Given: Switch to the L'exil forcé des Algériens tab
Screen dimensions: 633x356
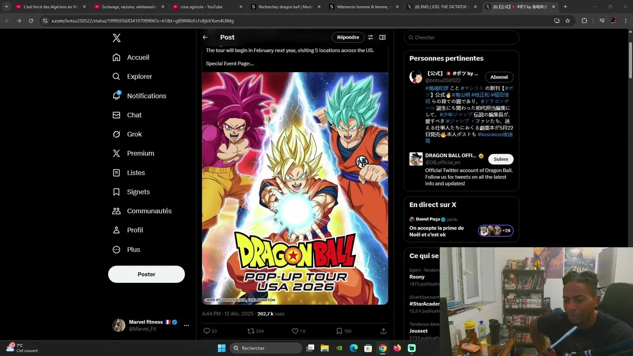Looking at the screenshot, I should pos(50,7).
